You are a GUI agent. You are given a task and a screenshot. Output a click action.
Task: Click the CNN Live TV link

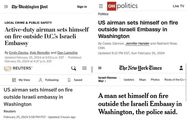178,6
